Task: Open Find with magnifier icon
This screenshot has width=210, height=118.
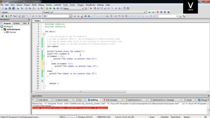Action: tap(38, 9)
